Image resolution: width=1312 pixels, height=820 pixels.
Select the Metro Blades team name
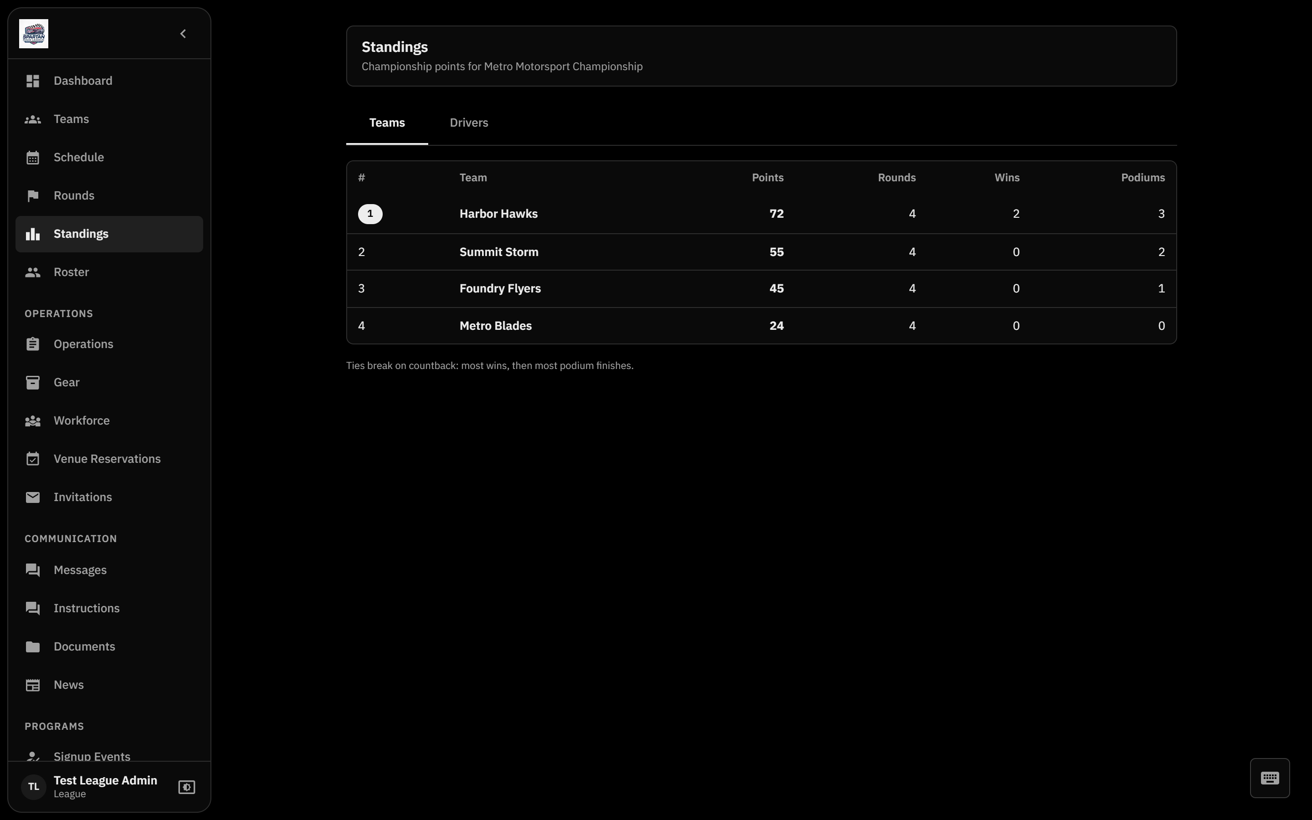pos(496,326)
